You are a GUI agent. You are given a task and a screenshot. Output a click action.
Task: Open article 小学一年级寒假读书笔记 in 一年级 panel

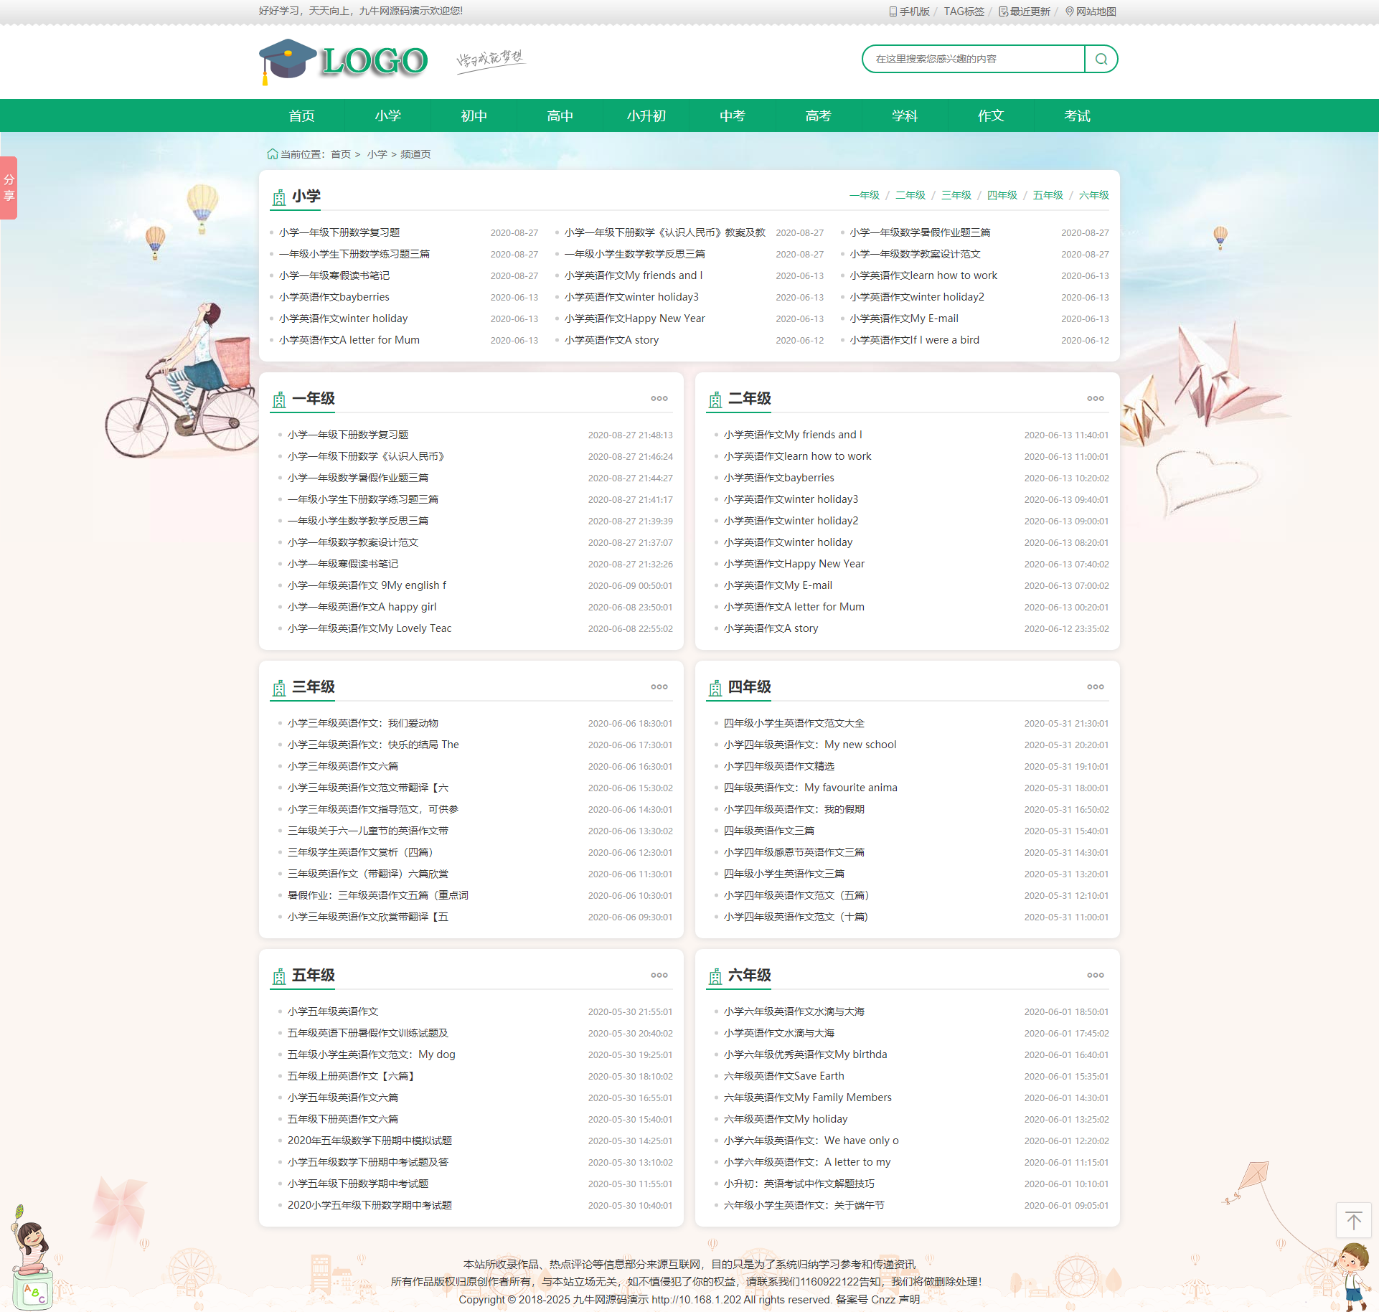coord(343,564)
